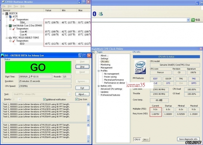Open the View menu in Hardware Monitor
Image resolution: width=203 pixels, height=145 pixels.
coord(16,6)
